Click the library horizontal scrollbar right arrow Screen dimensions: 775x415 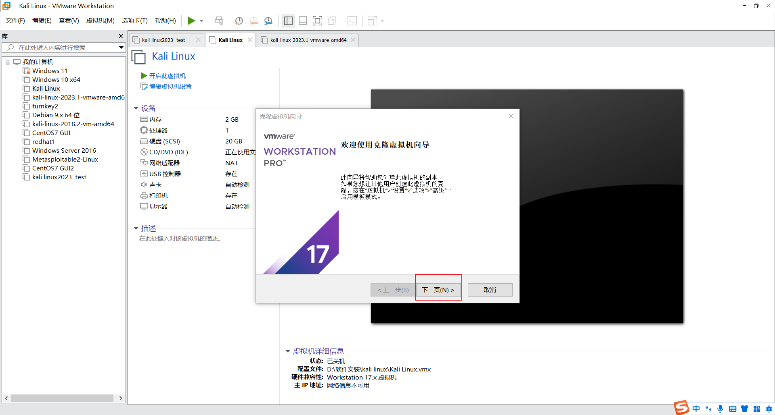coord(121,398)
